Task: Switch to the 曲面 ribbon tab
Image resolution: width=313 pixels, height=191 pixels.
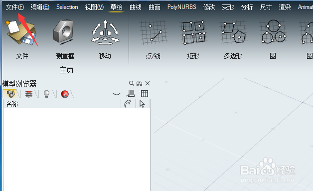Action: (x=155, y=7)
